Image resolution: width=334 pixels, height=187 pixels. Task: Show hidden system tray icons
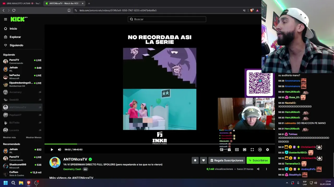click(287, 183)
